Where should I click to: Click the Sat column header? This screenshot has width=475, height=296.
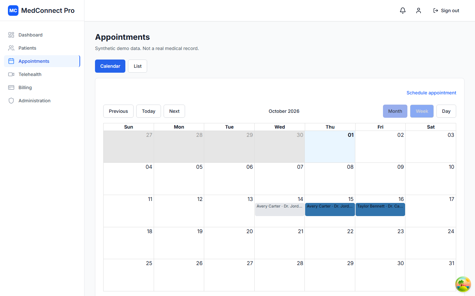click(431, 127)
